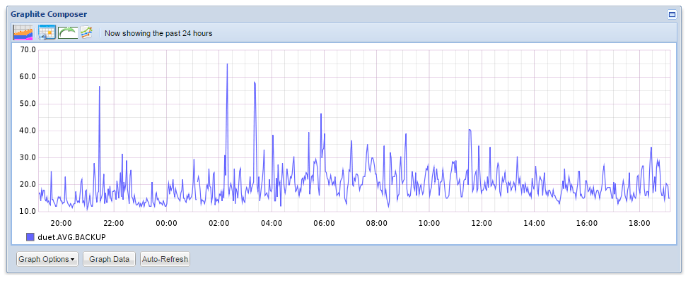Click the 40.0 y-axis label
This screenshot has height=283, width=693.
pos(28,131)
